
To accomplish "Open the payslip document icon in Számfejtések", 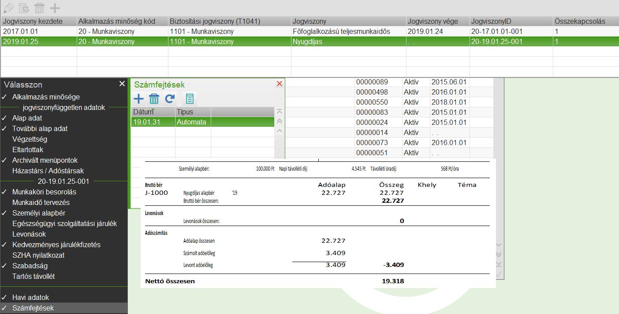I will coord(190,99).
